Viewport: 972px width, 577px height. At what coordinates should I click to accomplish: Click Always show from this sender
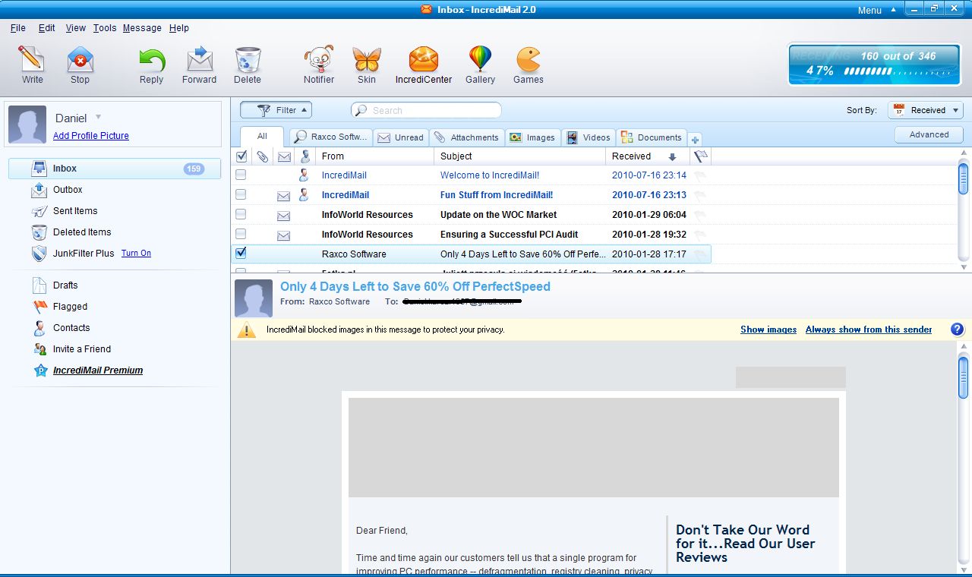coord(869,329)
